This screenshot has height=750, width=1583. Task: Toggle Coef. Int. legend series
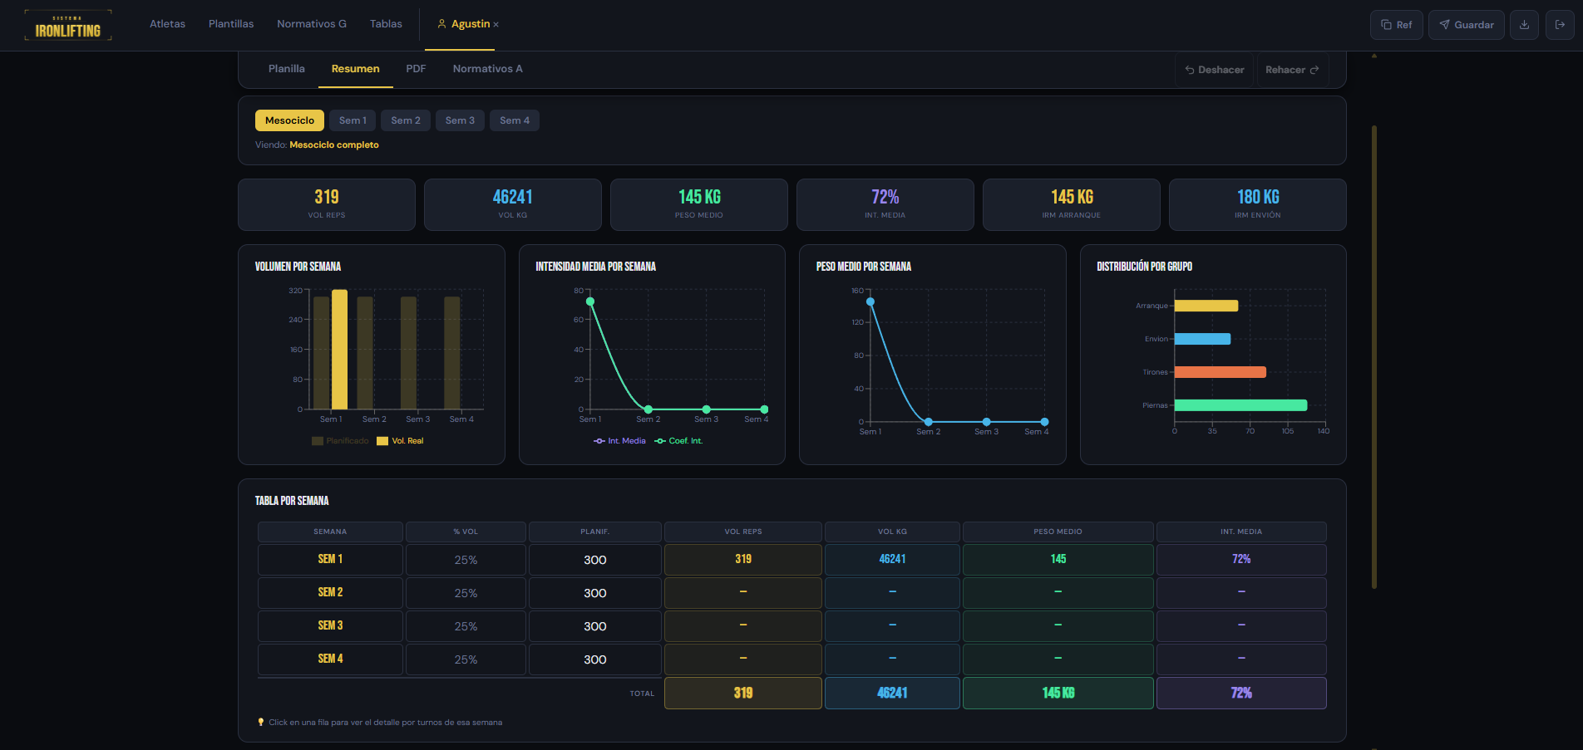(x=678, y=441)
